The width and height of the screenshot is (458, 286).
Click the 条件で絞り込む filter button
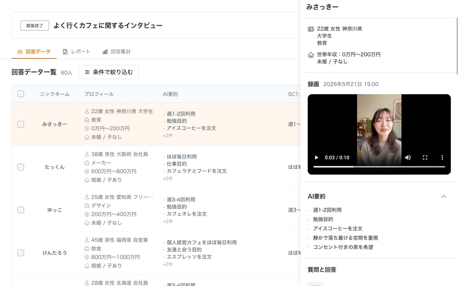(x=109, y=72)
